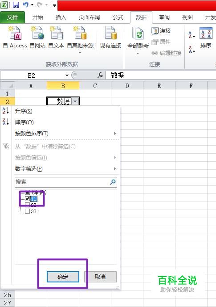Check the 33 filter checkbox
Viewport: 216px width, 307px height.
click(x=27, y=211)
